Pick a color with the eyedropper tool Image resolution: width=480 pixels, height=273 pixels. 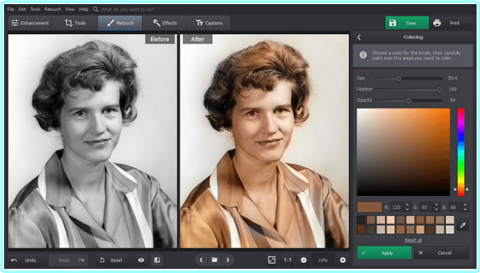point(463,225)
